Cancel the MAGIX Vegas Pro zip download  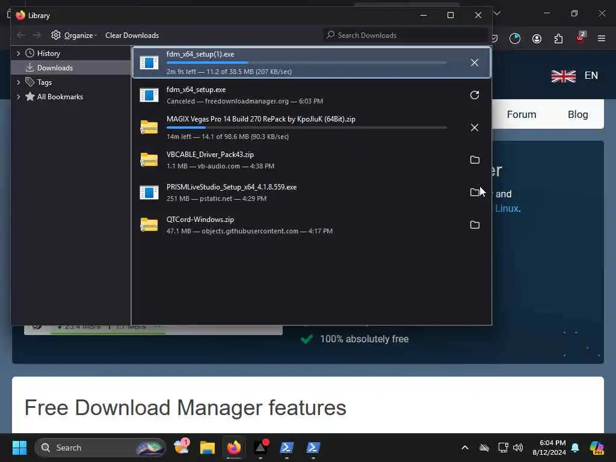click(475, 128)
